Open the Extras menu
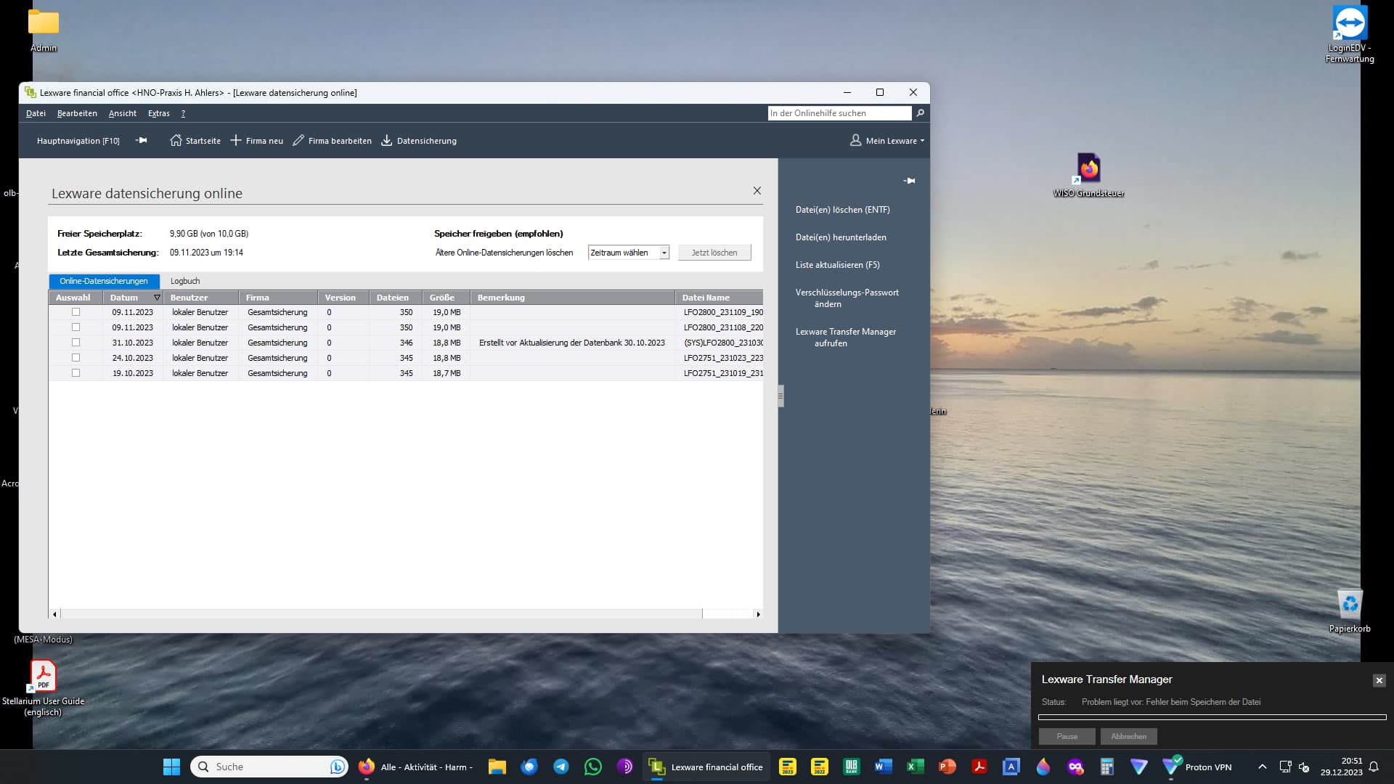This screenshot has height=784, width=1394. pos(158,113)
